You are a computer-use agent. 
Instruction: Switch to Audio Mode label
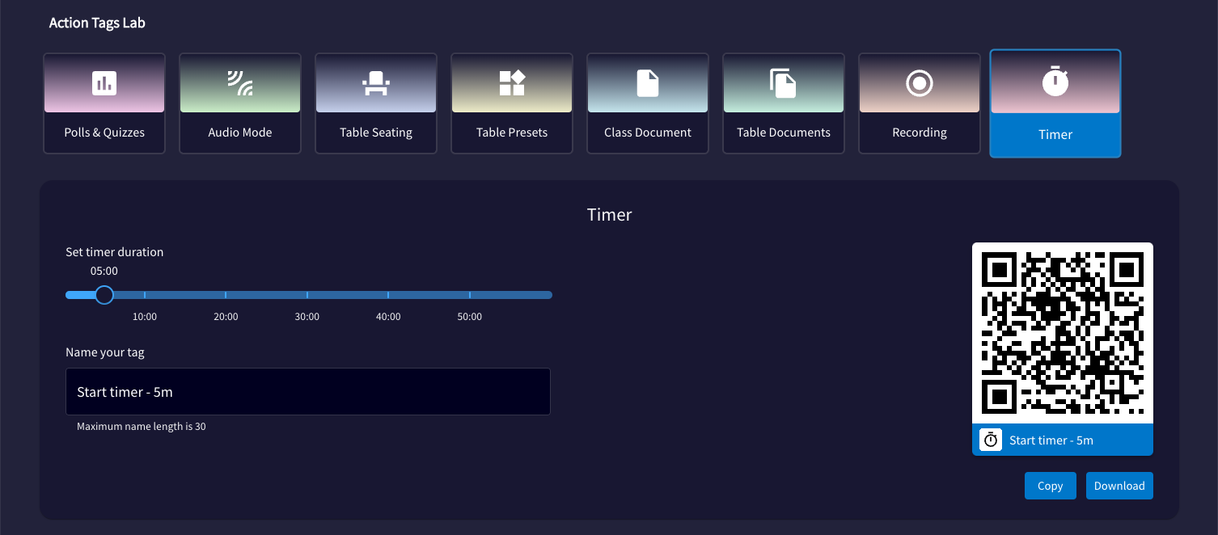(240, 133)
